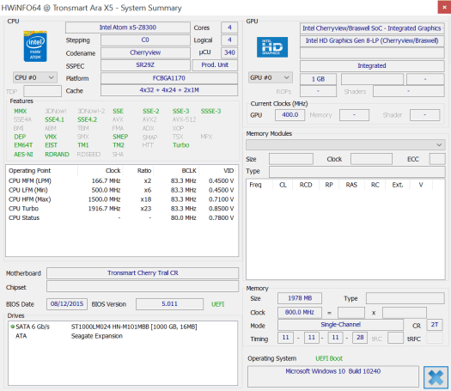Image resolution: width=451 pixels, height=391 pixels.
Task: Click the RDRAND feature label
Action: pos(57,155)
